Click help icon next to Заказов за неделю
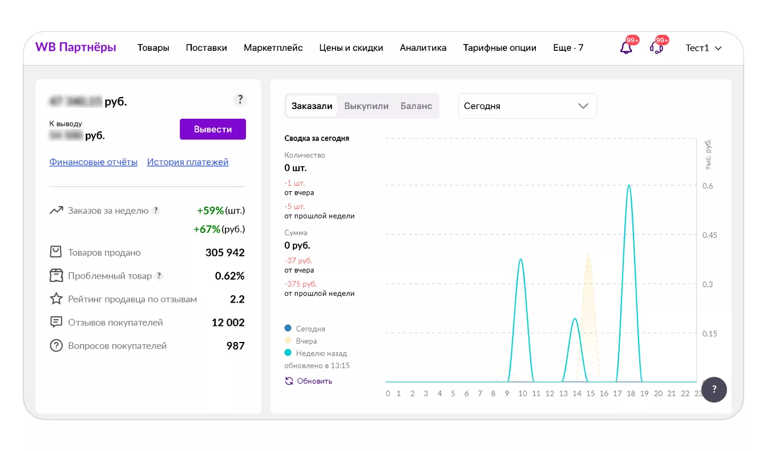 [x=156, y=211]
